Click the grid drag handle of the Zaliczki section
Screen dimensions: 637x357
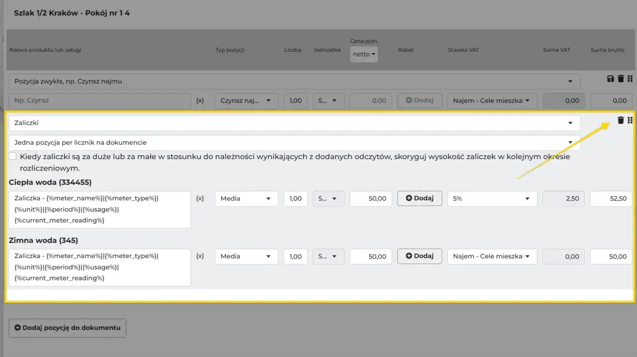tap(630, 120)
